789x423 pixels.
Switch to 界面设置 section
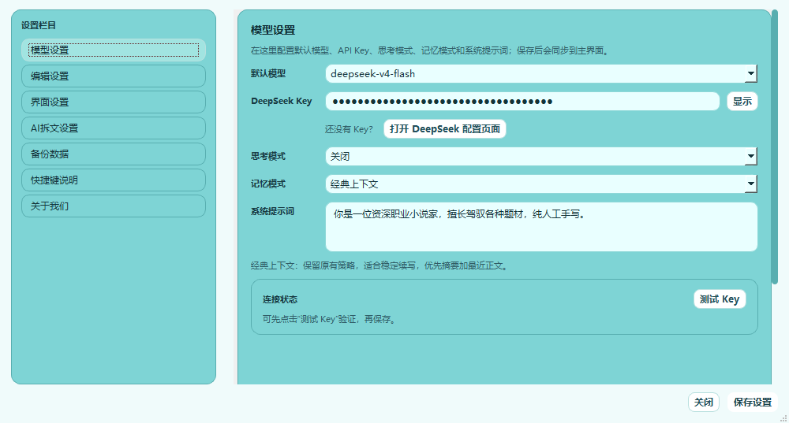click(x=114, y=102)
